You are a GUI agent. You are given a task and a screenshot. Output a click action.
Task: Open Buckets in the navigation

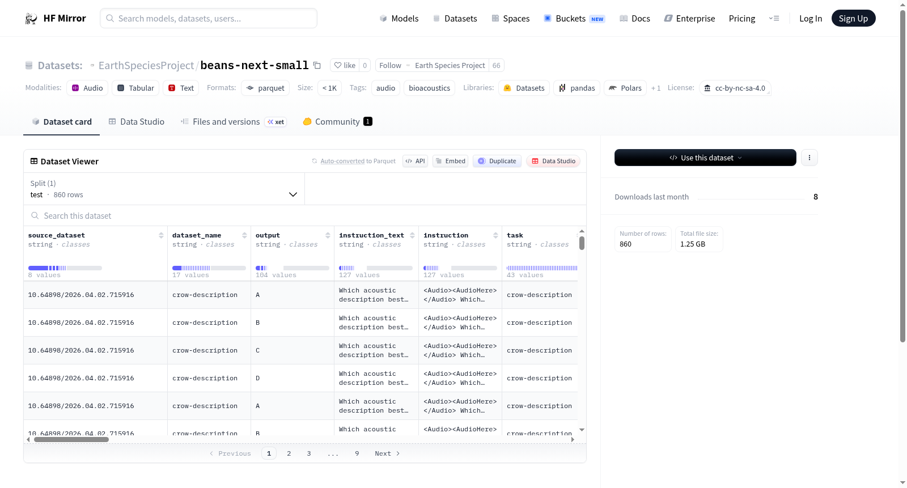[x=574, y=18]
